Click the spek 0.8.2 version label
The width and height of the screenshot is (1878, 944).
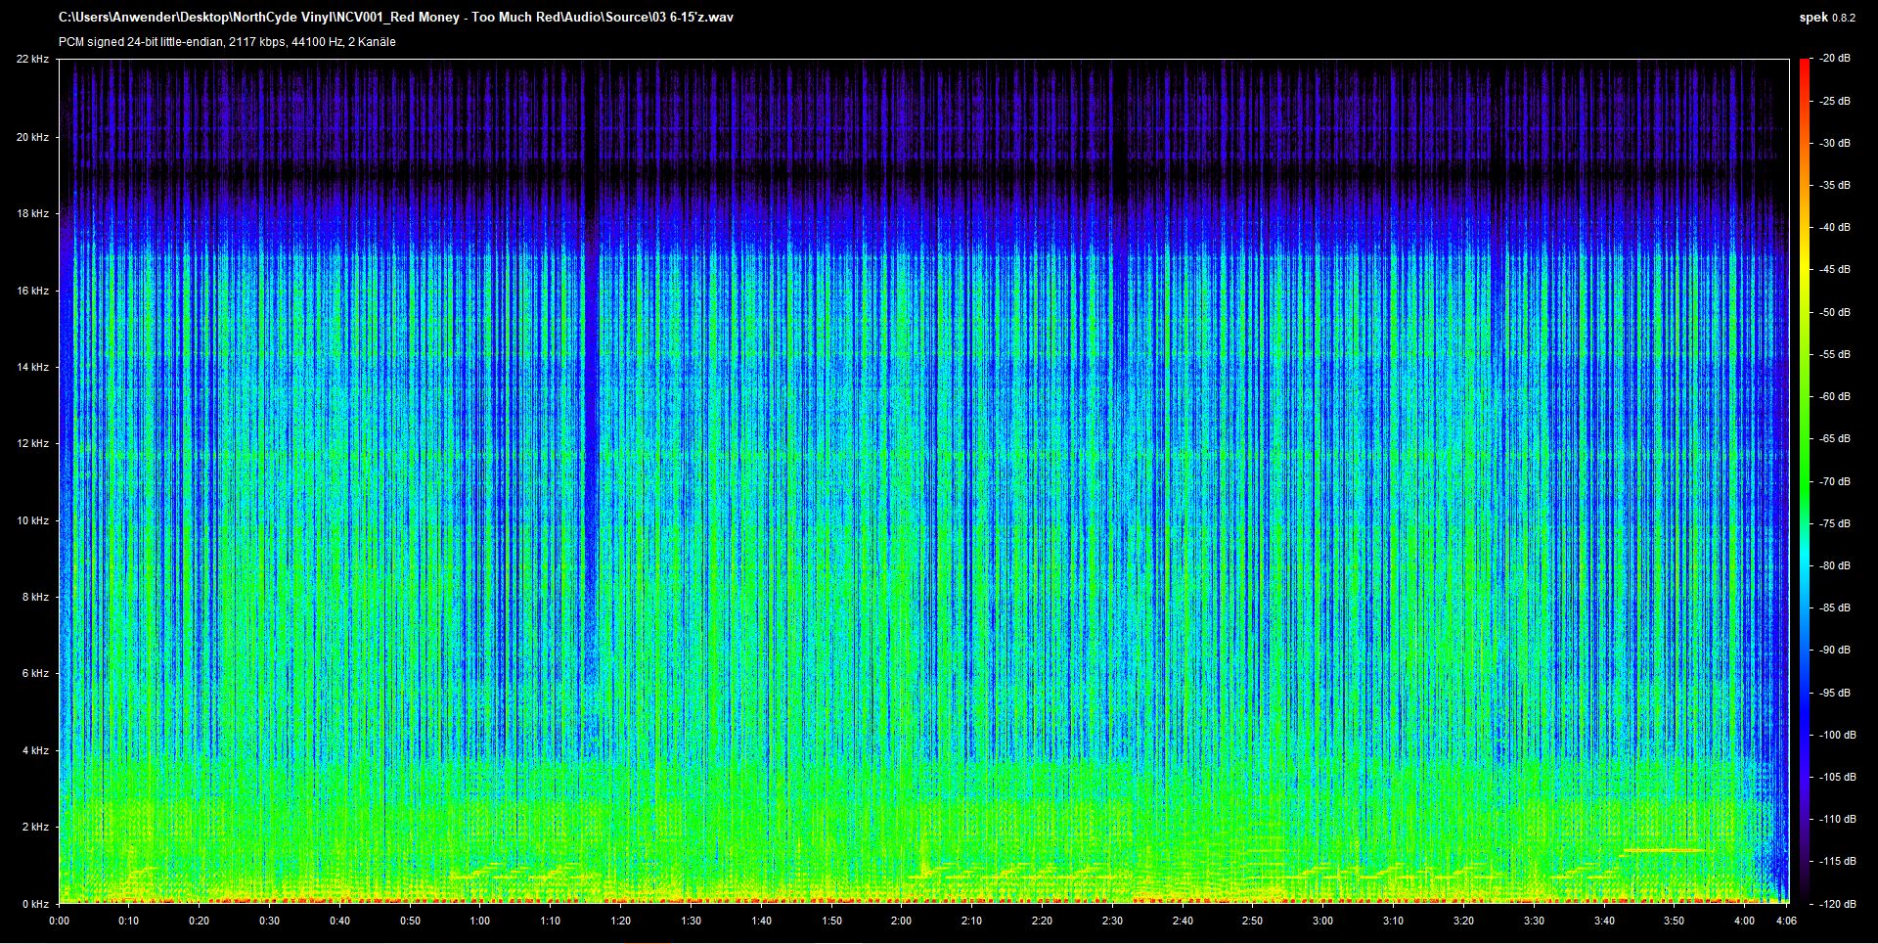coord(1826,18)
